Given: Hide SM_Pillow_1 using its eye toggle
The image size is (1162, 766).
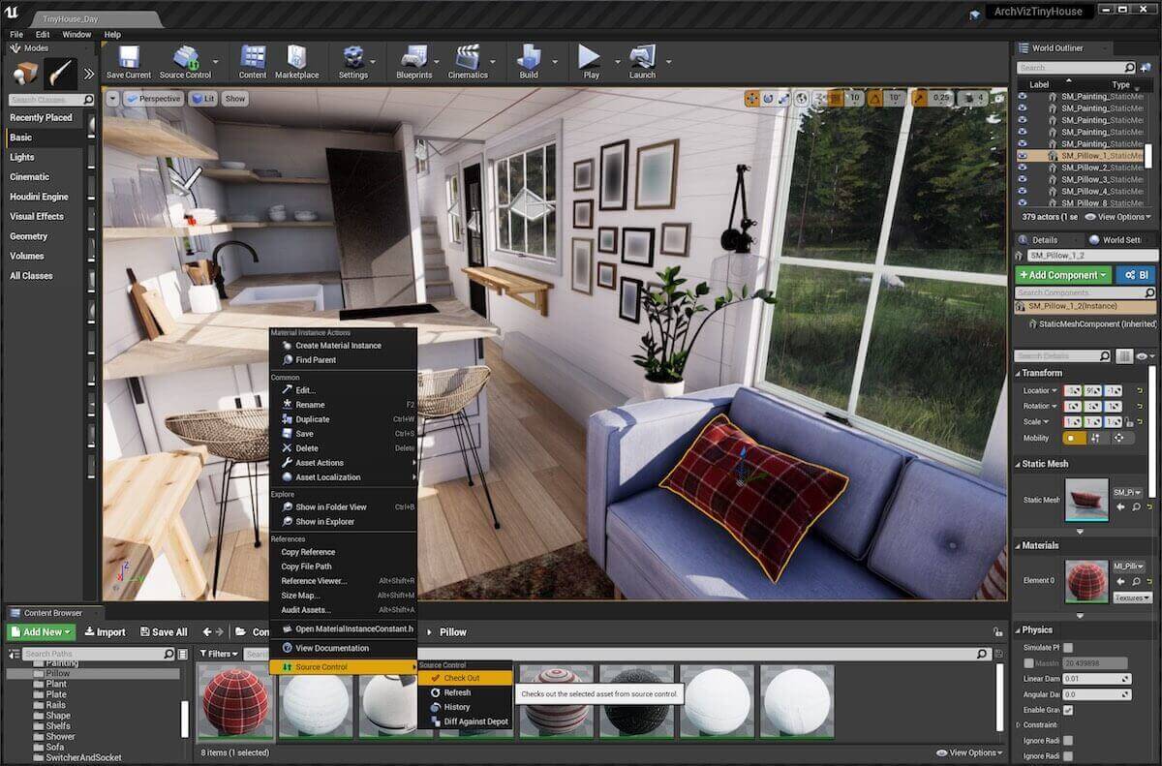Looking at the screenshot, I should (x=1022, y=155).
